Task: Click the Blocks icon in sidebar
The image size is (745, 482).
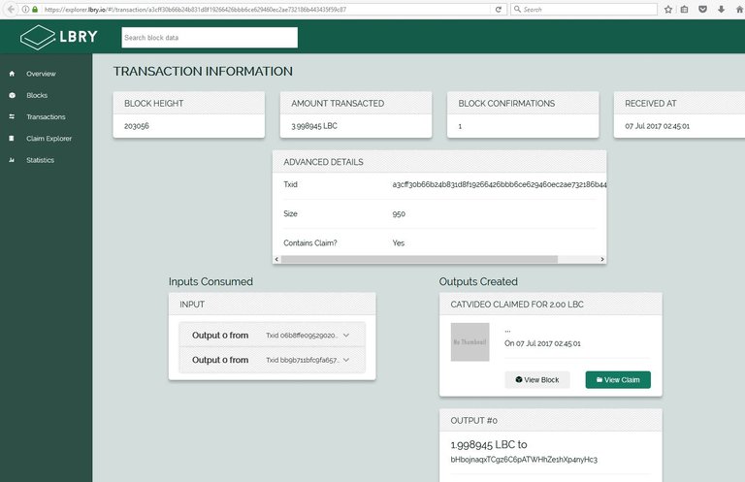Action: (12, 95)
